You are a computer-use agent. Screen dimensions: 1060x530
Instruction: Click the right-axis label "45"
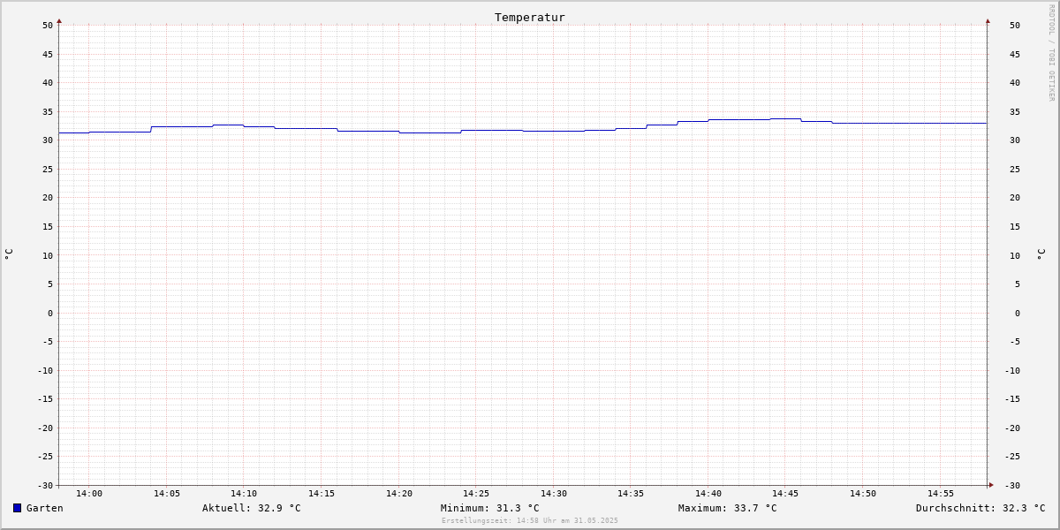pos(1015,54)
